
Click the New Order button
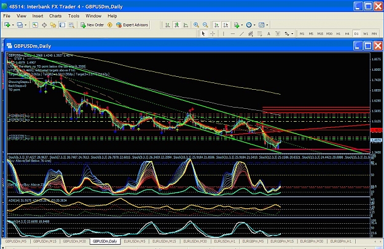point(92,25)
